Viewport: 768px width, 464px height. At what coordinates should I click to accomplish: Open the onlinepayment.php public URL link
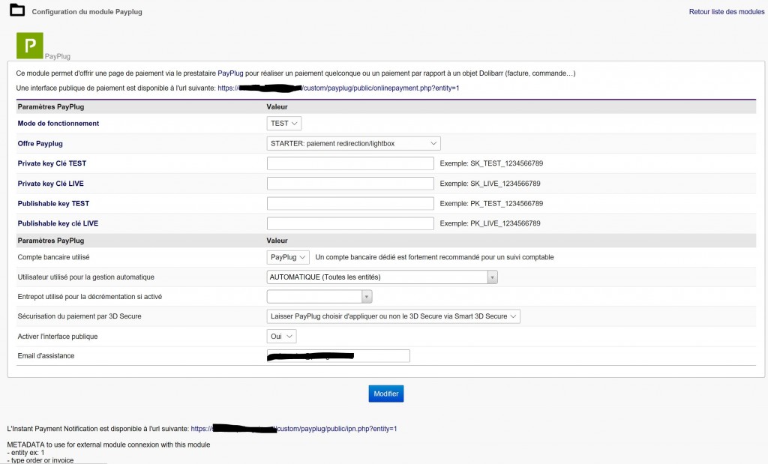(x=380, y=88)
